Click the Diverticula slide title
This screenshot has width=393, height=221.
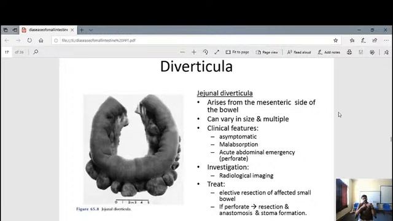tap(196, 66)
